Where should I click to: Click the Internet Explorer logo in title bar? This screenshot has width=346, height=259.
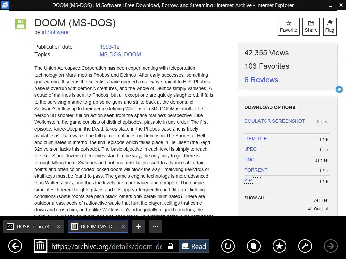(x=5, y=5)
